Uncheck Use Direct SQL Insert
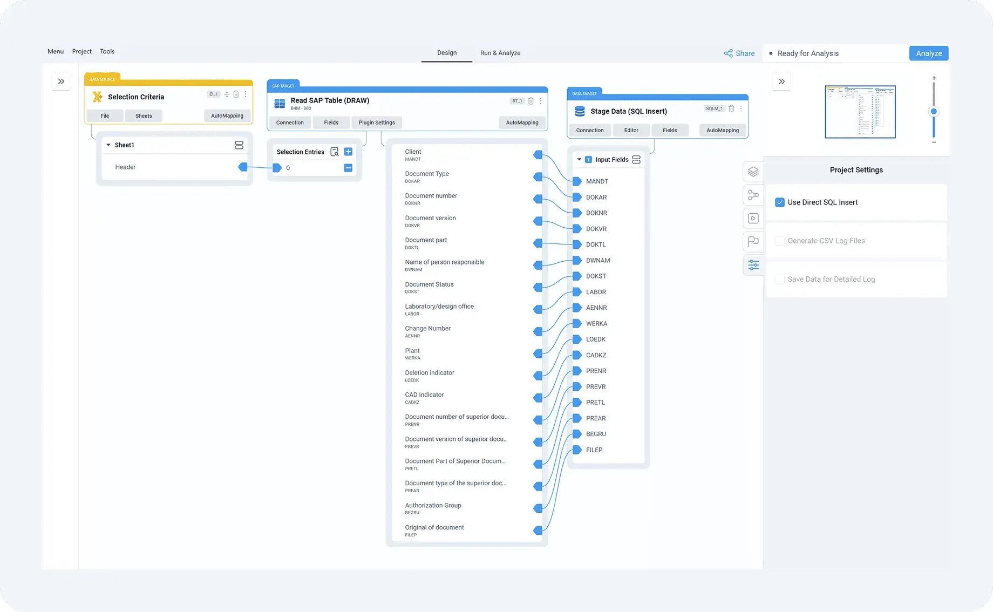 (x=780, y=202)
